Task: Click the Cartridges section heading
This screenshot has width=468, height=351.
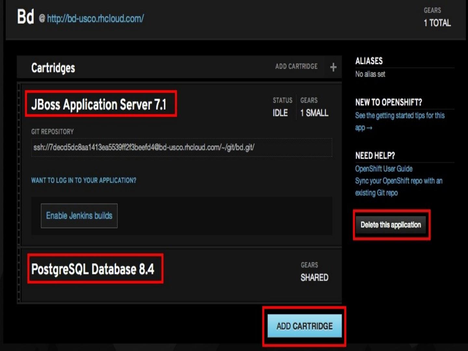Action: [x=53, y=68]
